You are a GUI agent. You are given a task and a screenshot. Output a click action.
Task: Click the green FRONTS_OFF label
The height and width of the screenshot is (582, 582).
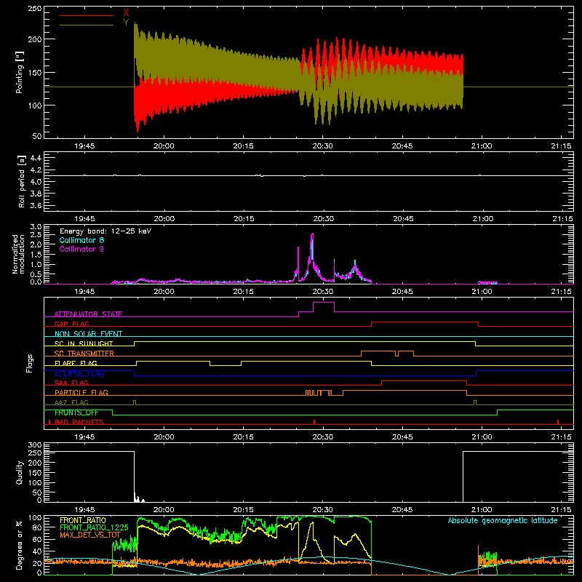click(76, 412)
